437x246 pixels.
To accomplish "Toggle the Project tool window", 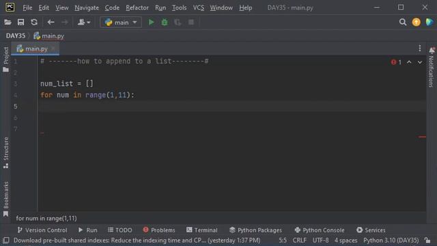I will coord(6,59).
